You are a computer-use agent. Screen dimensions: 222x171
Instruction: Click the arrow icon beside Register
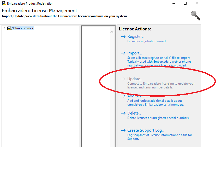coord(123,37)
